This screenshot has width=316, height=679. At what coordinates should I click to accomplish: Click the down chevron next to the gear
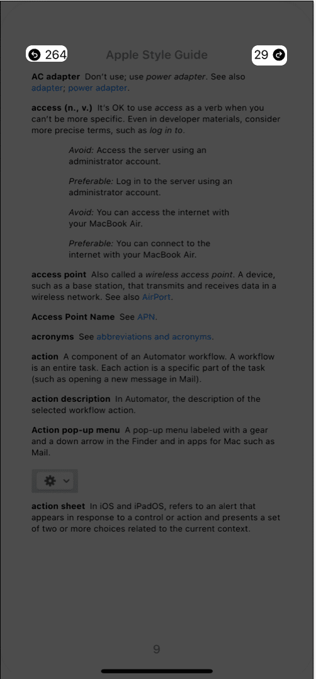66,481
